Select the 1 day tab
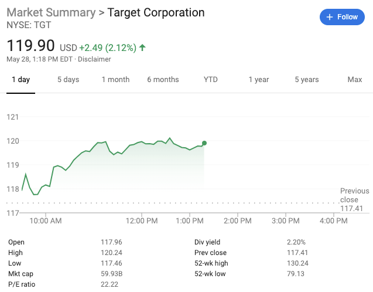The width and height of the screenshot is (373, 292). (20, 80)
